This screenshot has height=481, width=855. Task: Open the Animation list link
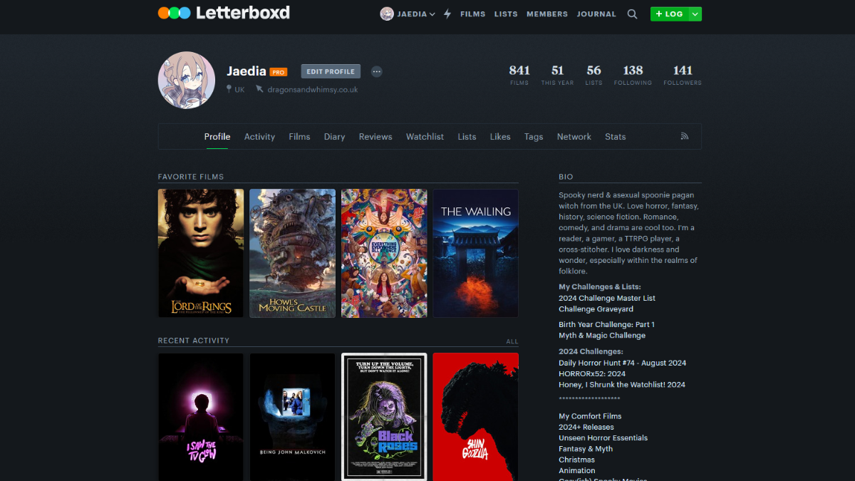pyautogui.click(x=577, y=470)
